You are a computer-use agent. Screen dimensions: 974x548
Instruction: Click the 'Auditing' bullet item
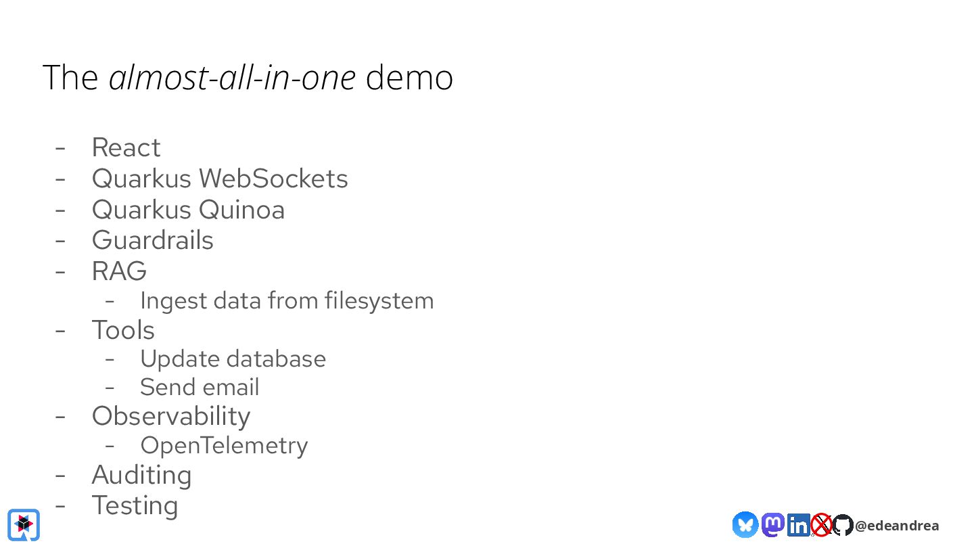pyautogui.click(x=141, y=475)
